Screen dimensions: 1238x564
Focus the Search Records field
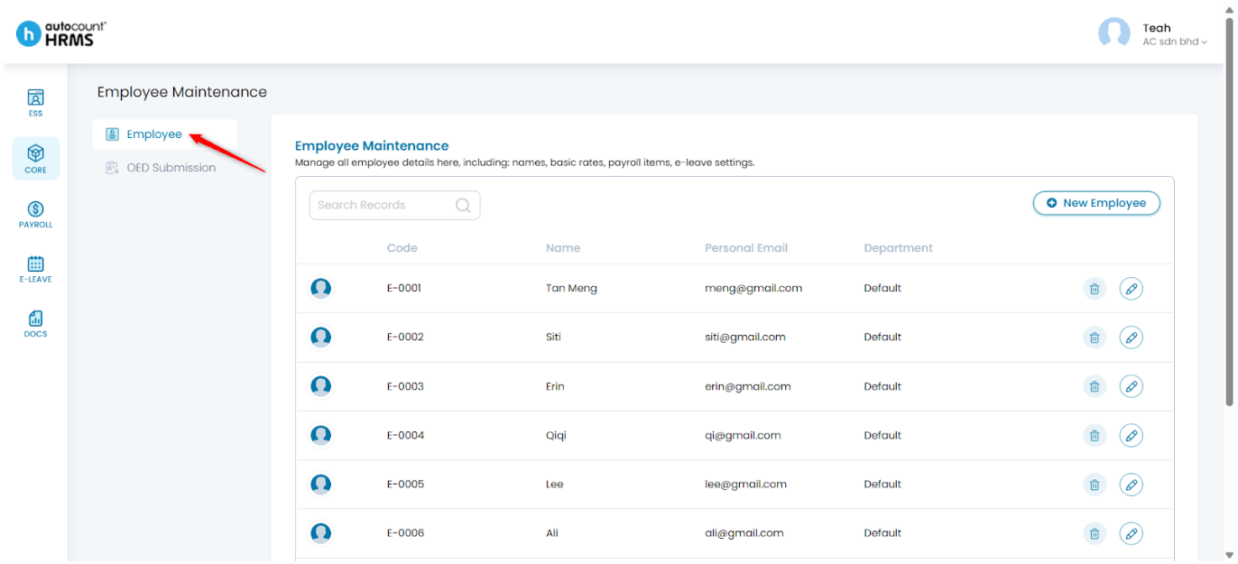(x=394, y=205)
